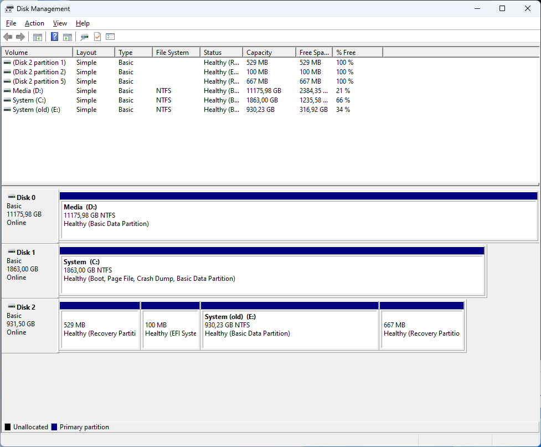The image size is (541, 447).
Task: Sort by the % Free column header
Action: pyautogui.click(x=358, y=53)
